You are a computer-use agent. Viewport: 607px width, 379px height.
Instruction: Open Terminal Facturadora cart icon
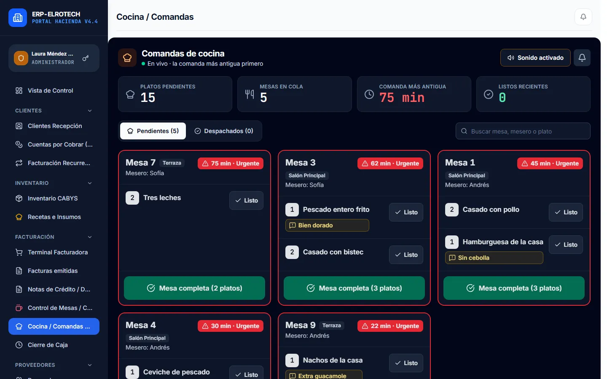point(19,252)
